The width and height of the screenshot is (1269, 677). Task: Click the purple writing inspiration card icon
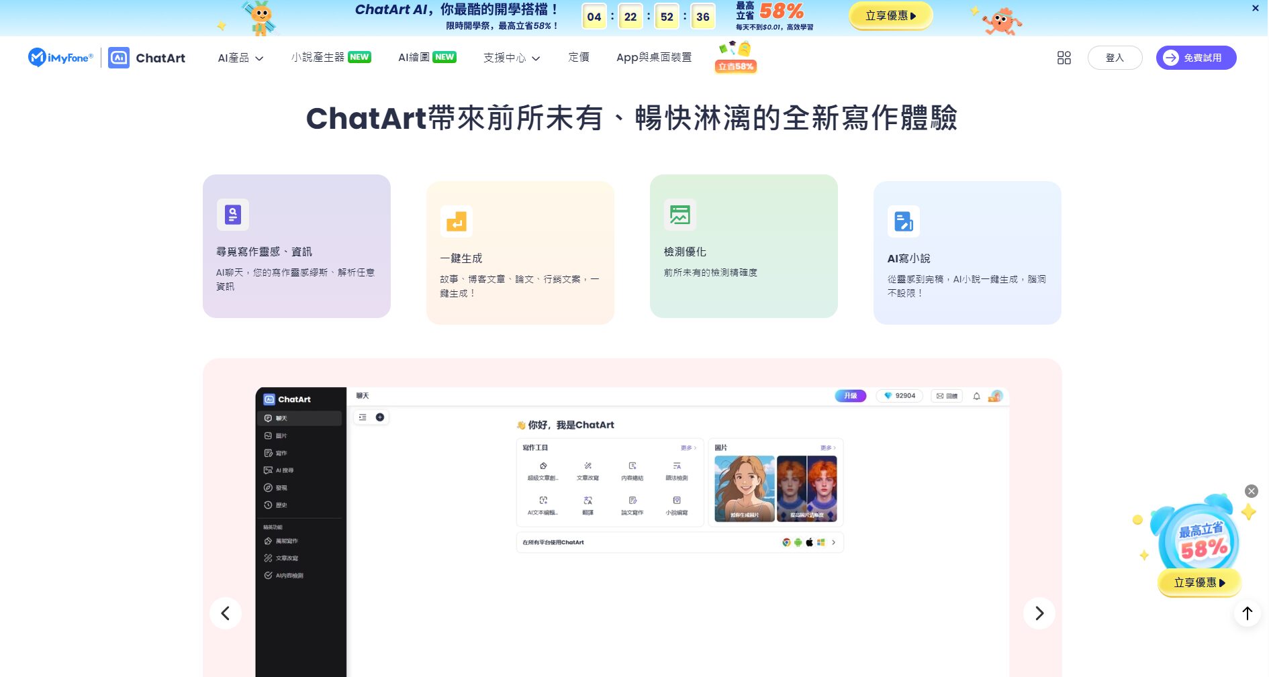pyautogui.click(x=233, y=215)
